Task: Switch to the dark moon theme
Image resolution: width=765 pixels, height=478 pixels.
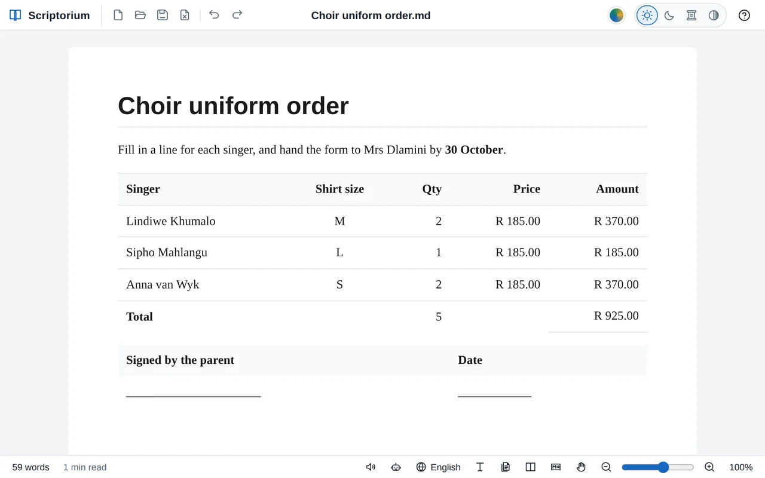Action: [669, 16]
